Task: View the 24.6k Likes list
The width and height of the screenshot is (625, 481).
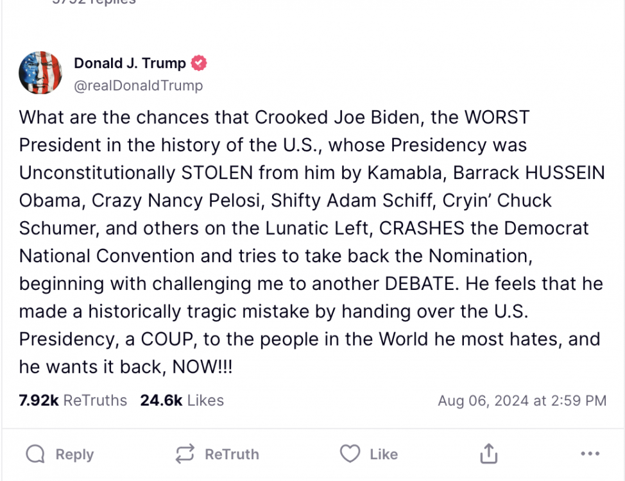Action: pyautogui.click(x=182, y=401)
